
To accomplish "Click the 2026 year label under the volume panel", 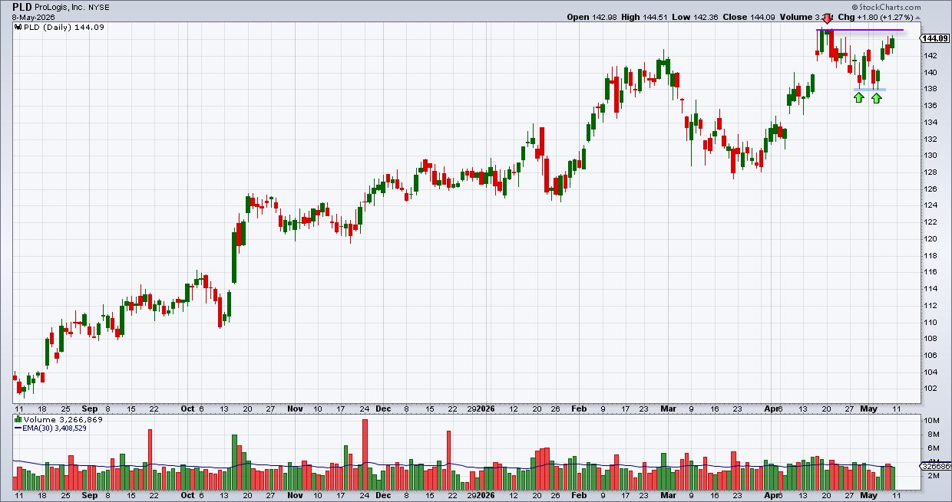I will coord(486,496).
